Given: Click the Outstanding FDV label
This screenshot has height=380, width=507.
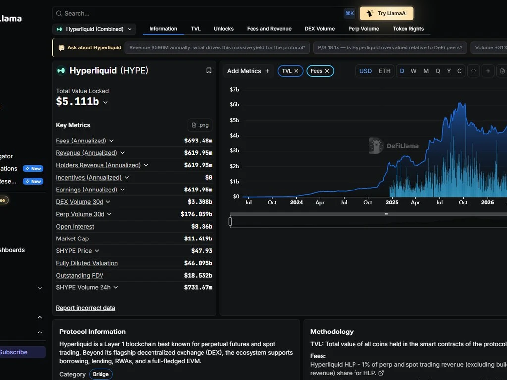Looking at the screenshot, I should 80,275.
